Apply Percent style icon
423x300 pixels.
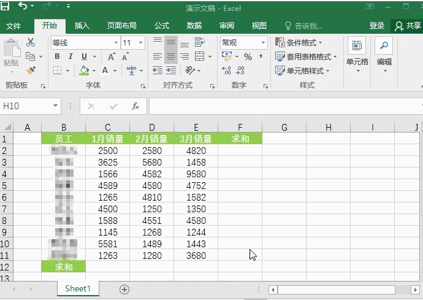click(x=248, y=56)
